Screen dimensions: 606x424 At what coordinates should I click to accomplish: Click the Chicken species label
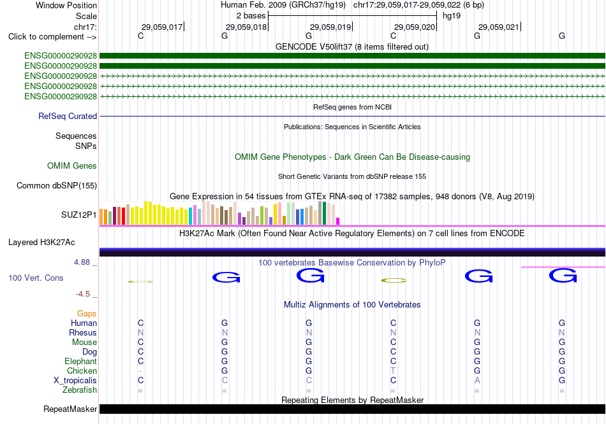(x=82, y=371)
